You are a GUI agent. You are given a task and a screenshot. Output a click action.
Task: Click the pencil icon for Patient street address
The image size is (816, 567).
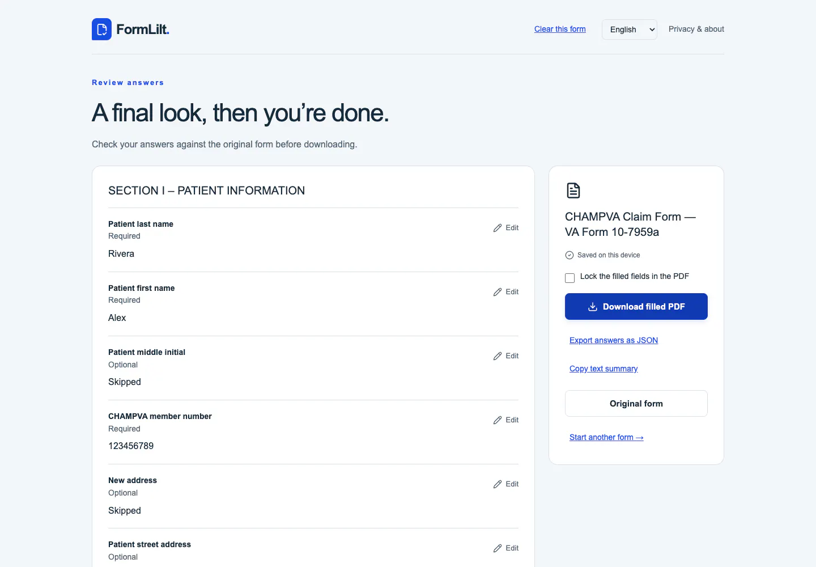(498, 548)
